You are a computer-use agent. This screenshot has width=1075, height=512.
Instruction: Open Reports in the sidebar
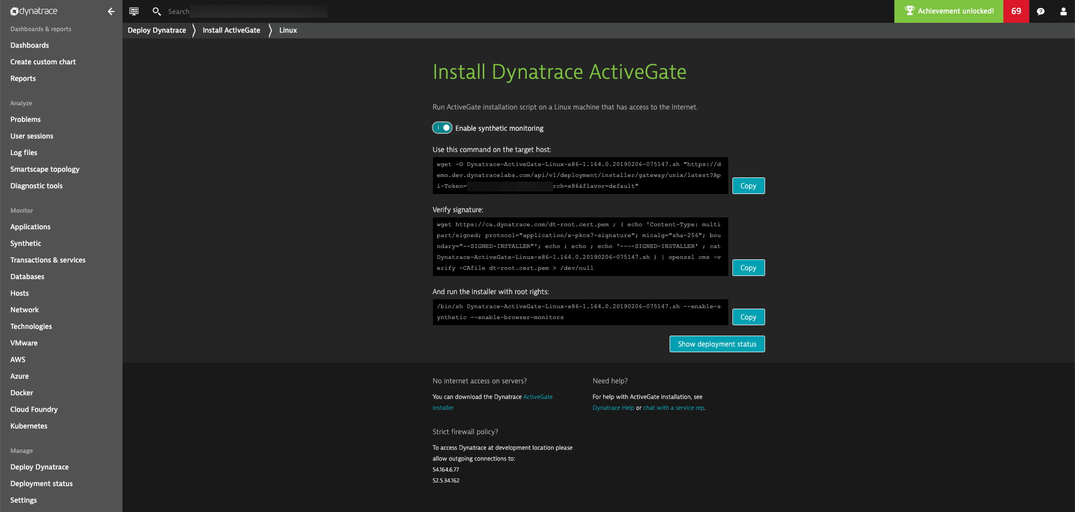pyautogui.click(x=23, y=78)
